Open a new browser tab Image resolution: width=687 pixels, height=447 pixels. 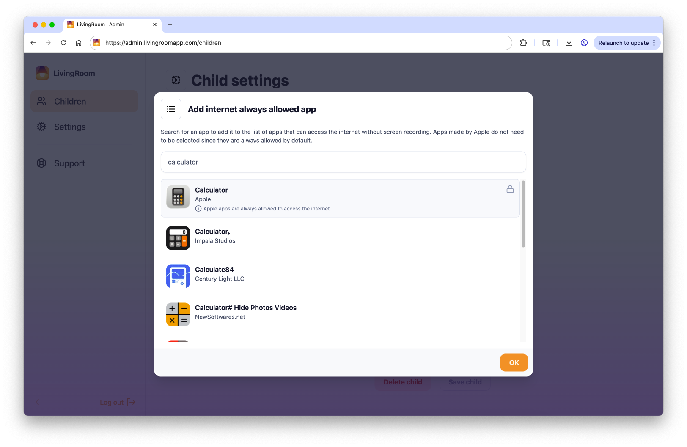pyautogui.click(x=170, y=25)
